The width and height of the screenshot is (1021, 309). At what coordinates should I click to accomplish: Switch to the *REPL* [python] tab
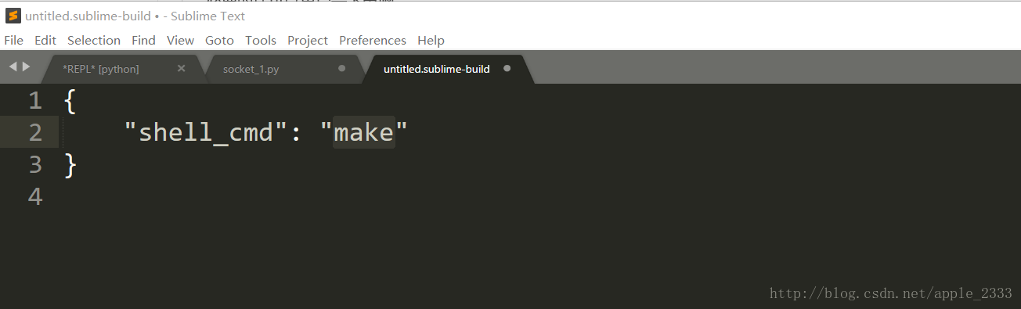click(101, 69)
